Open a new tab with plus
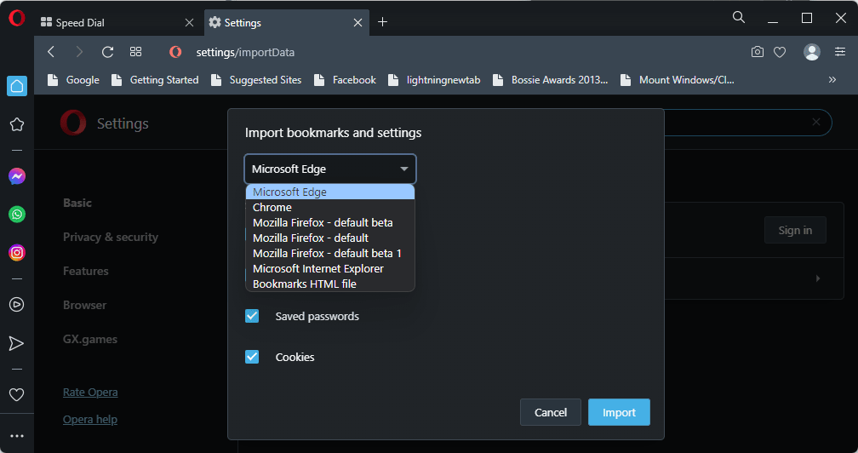This screenshot has width=858, height=453. pyautogui.click(x=382, y=22)
